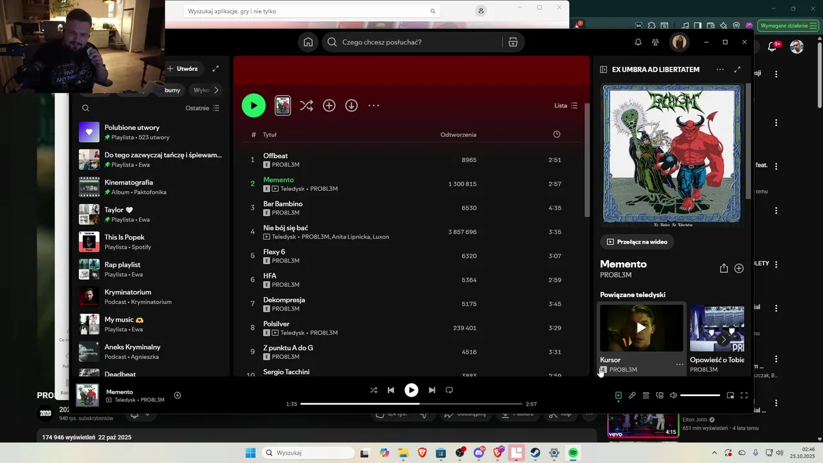The width and height of the screenshot is (823, 463).
Task: Sort tracks by Tytuł column
Action: tap(269, 134)
